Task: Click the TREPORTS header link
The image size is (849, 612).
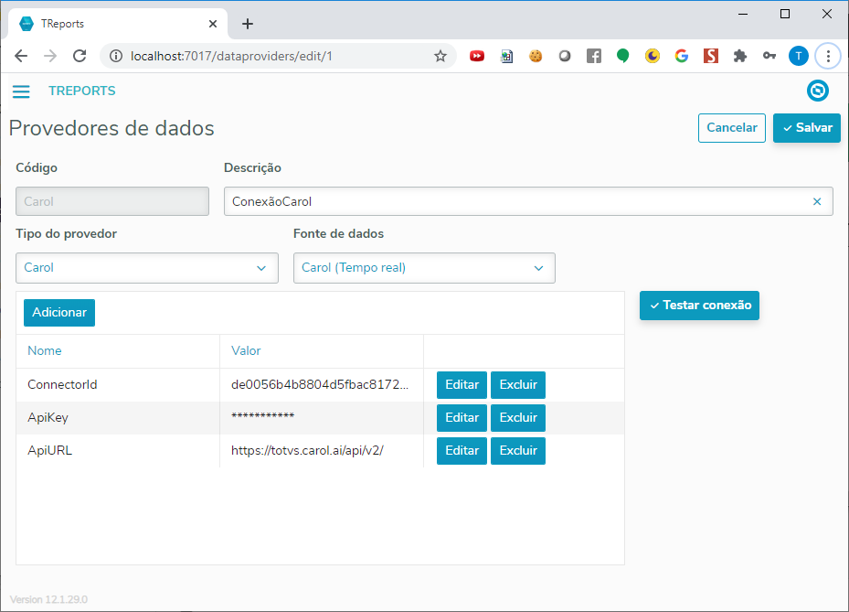Action: pos(81,91)
